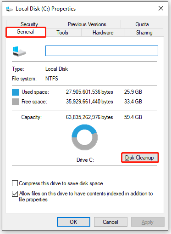Close the Local Disk Properties dialog
Screen dimensions: 171x234
[x=161, y=8]
